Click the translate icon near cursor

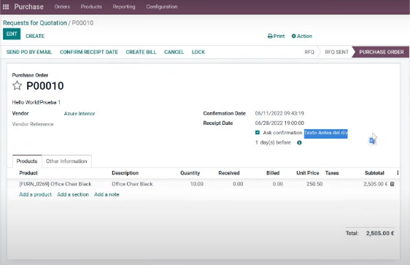tap(372, 141)
